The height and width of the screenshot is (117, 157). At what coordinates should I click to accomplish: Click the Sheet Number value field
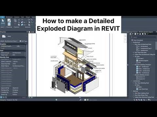pyautogui.click(x=19, y=64)
